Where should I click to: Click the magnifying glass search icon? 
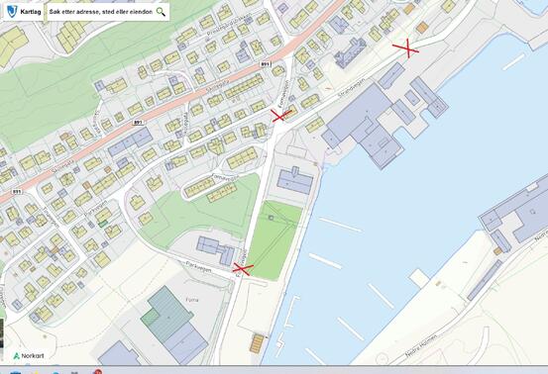pyautogui.click(x=161, y=12)
